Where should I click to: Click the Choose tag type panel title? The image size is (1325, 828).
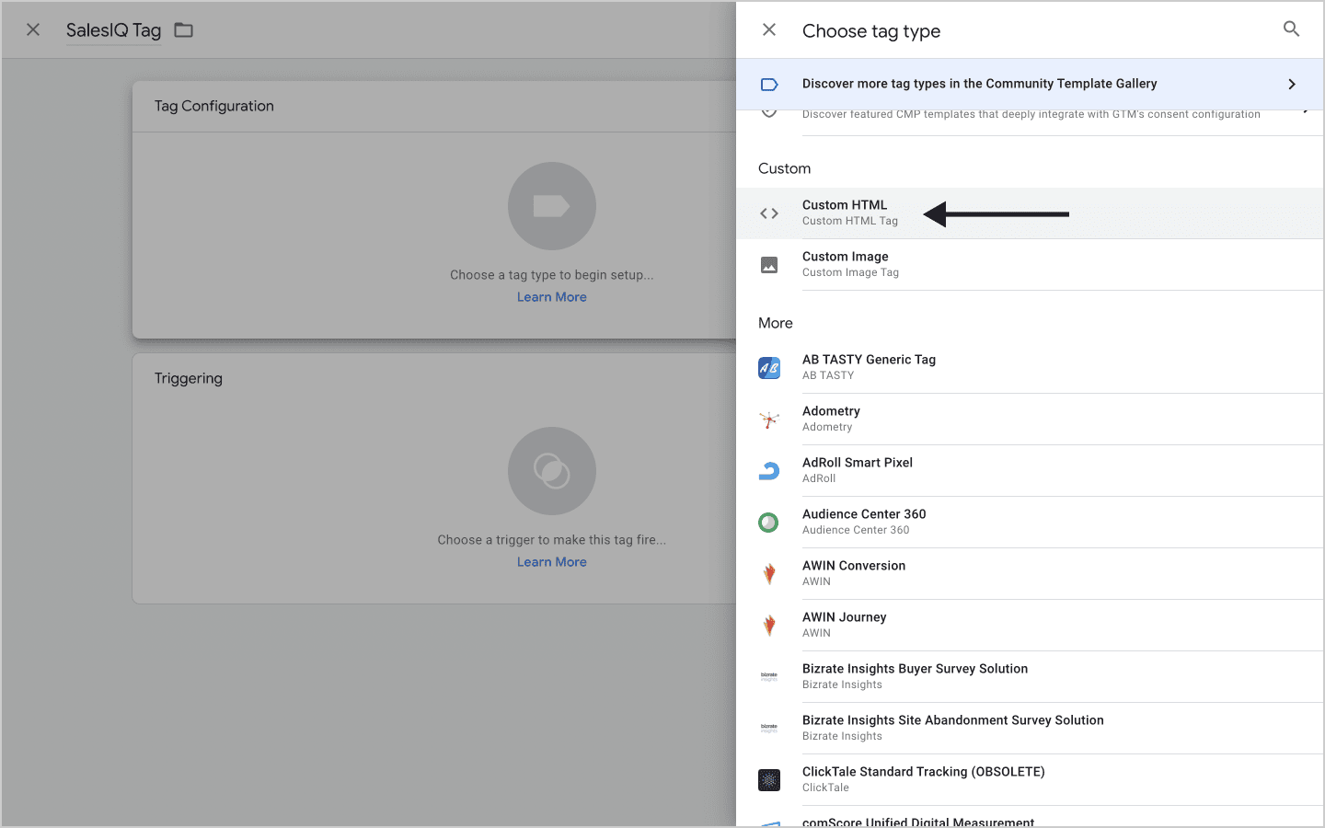click(x=871, y=31)
